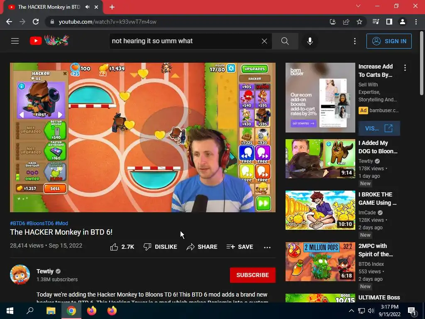425x319 pixels.
Task: Open the YouTube hamburger guide menu
Action: pos(15,41)
